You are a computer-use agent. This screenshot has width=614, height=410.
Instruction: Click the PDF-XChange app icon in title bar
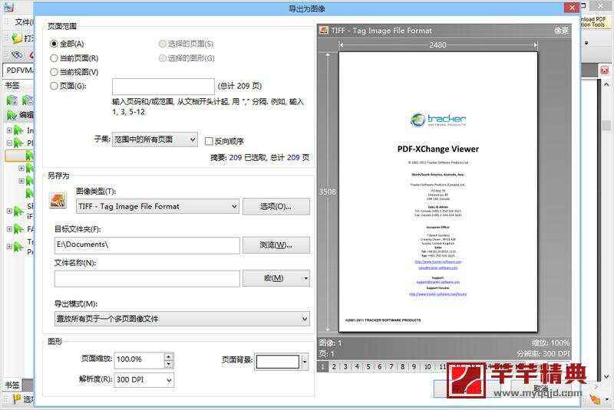pyautogui.click(x=8, y=7)
